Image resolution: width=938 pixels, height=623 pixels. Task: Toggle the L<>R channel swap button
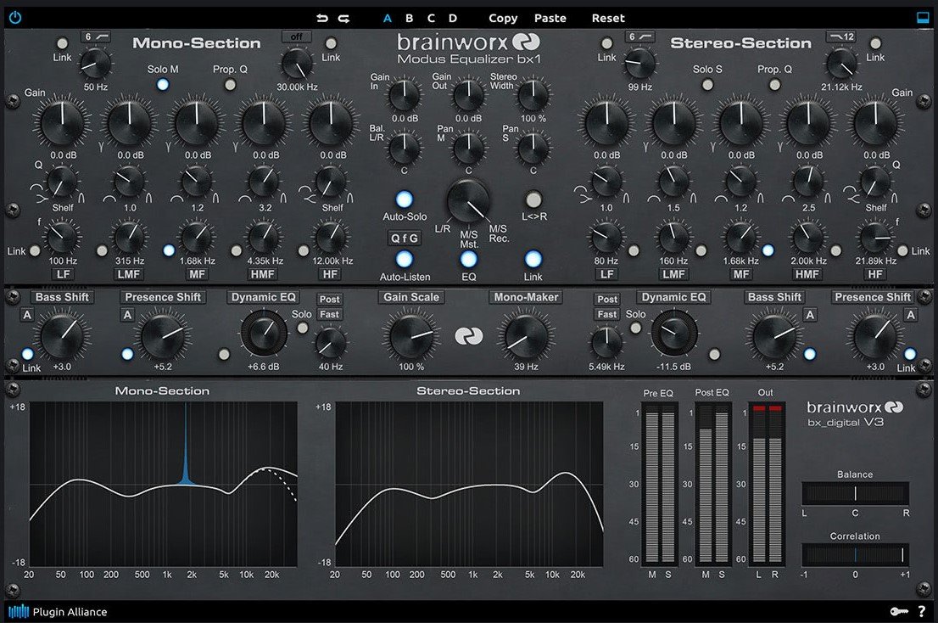coord(533,199)
